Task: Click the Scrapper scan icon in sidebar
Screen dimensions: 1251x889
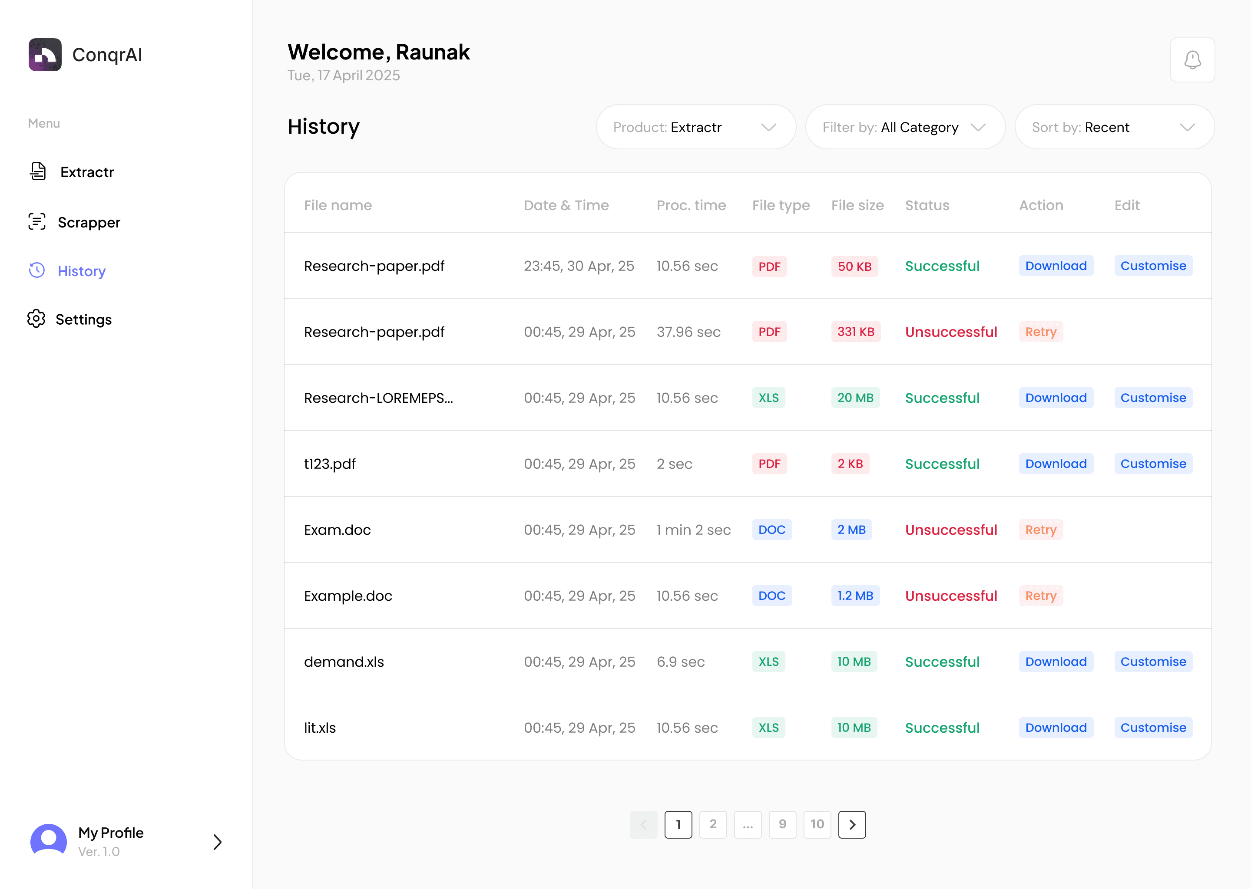Action: point(36,222)
